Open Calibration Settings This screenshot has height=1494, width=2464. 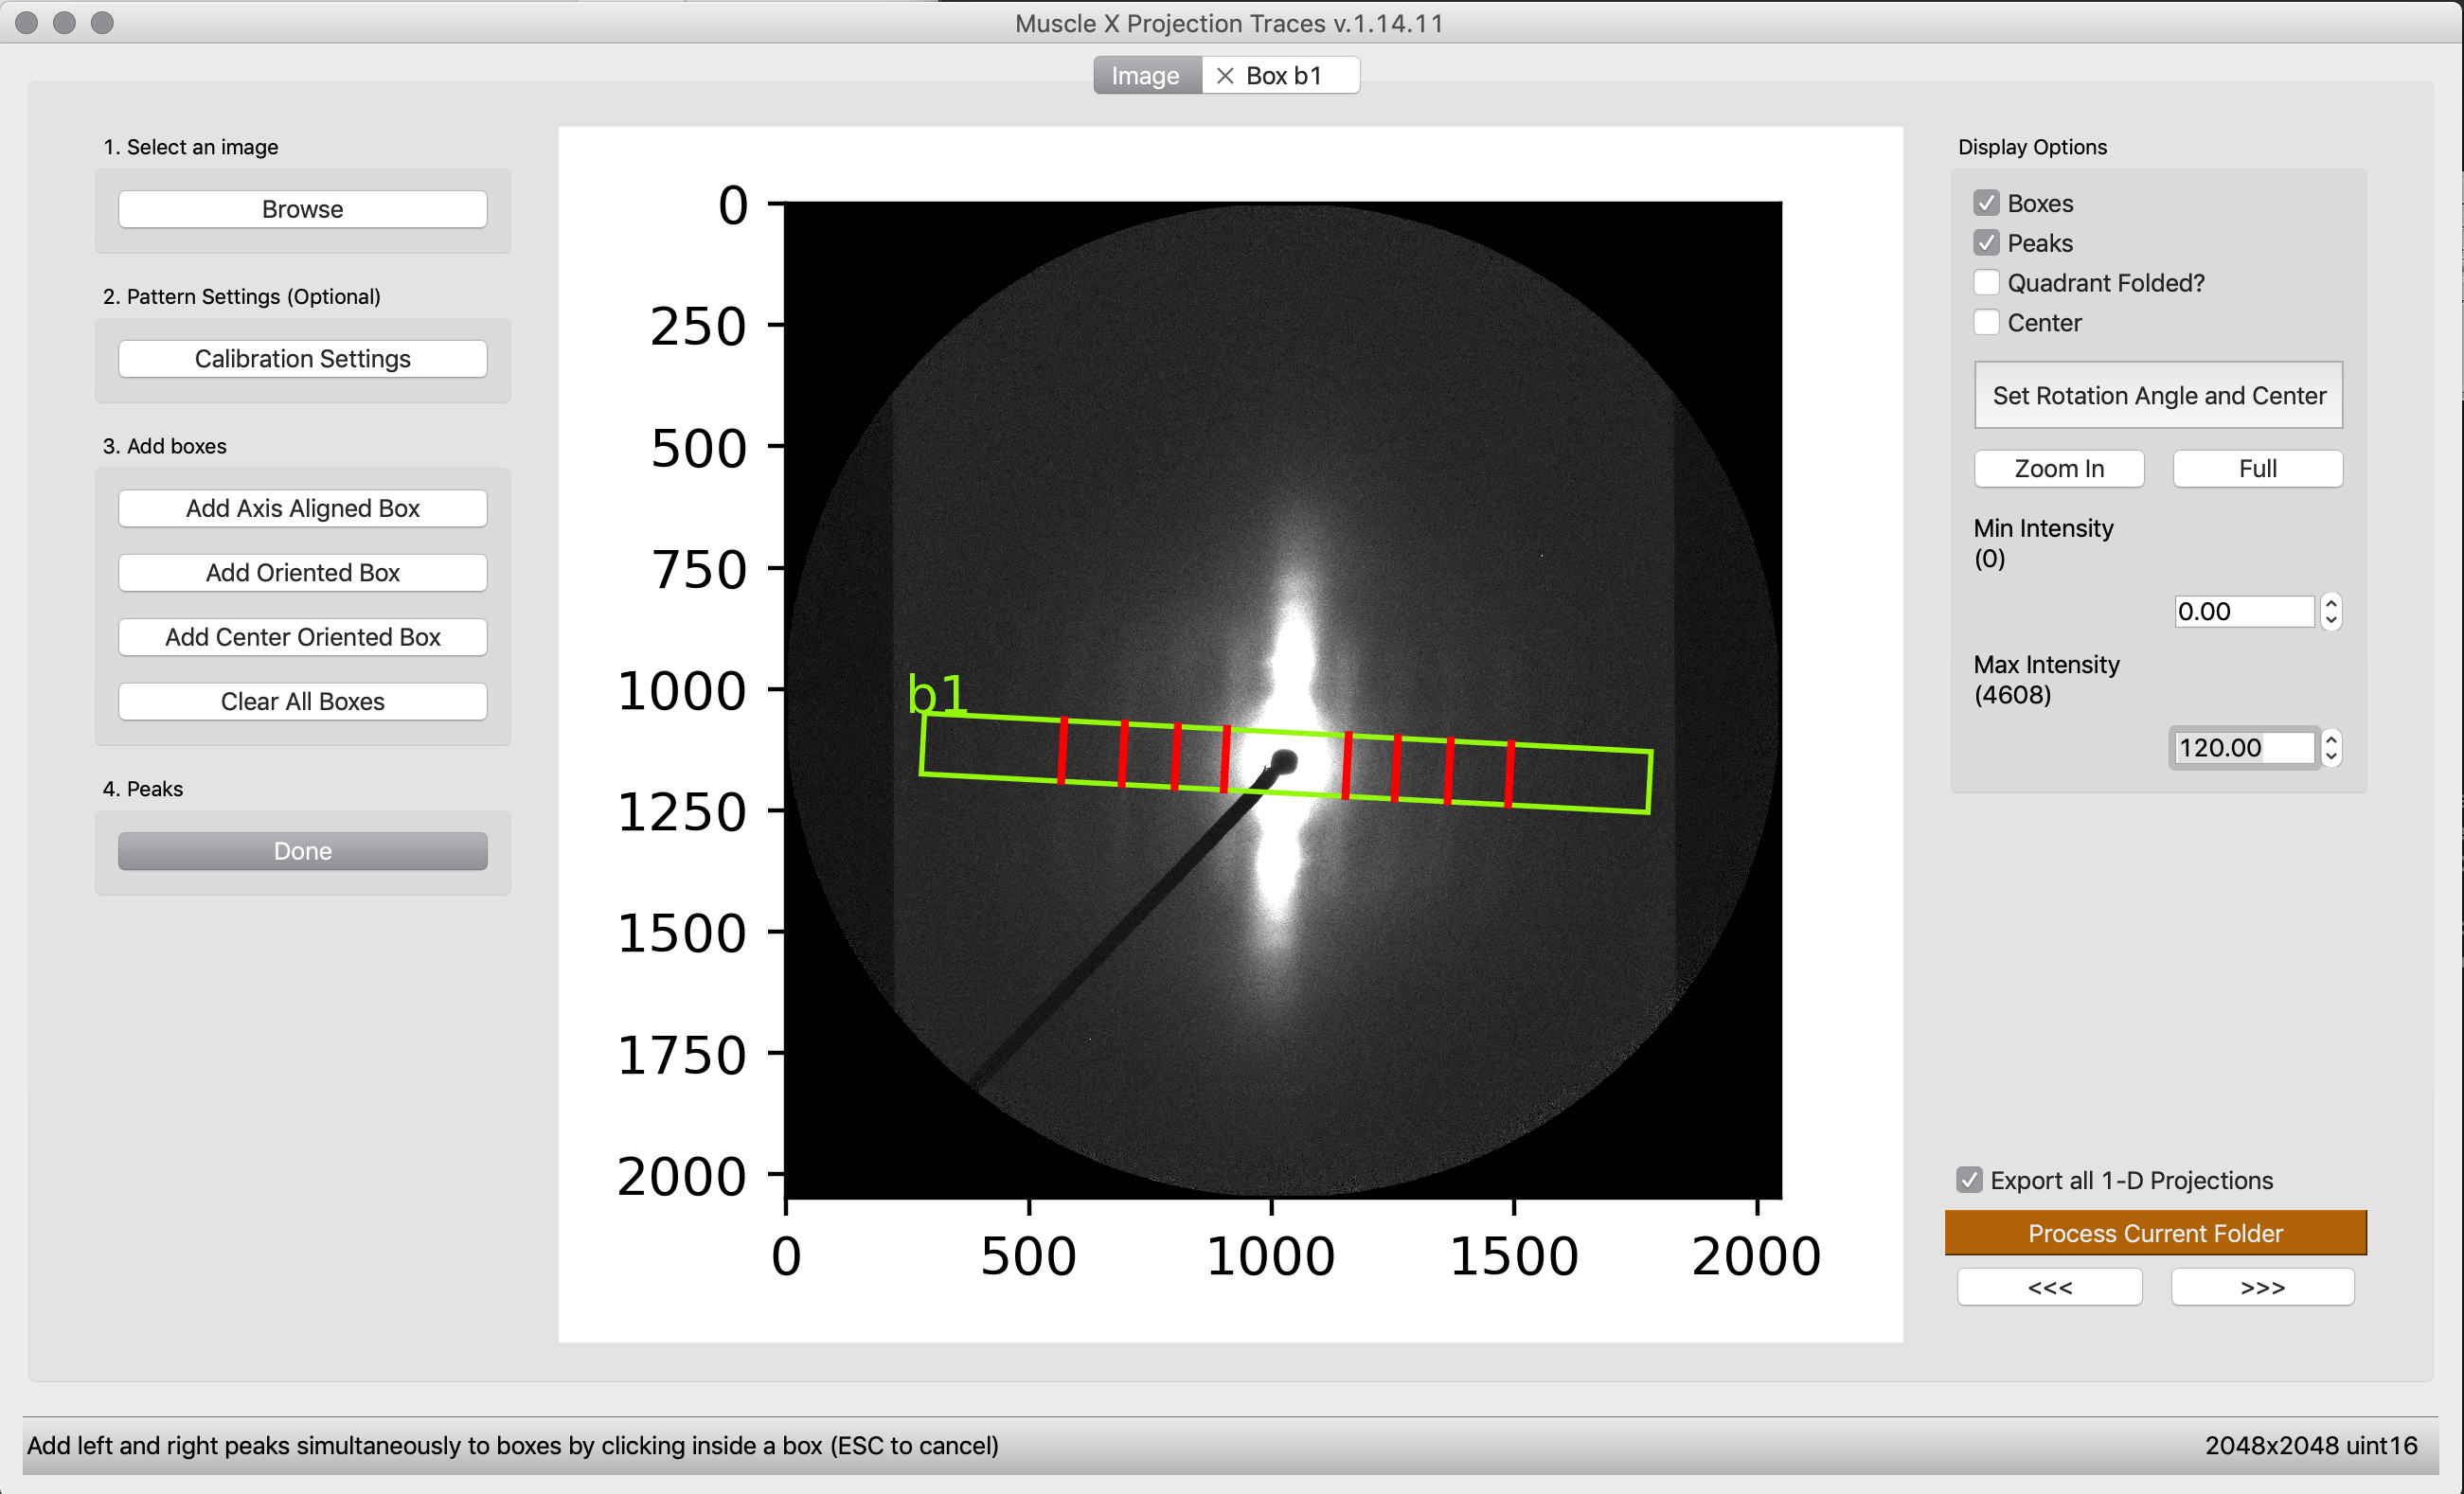tap(303, 359)
